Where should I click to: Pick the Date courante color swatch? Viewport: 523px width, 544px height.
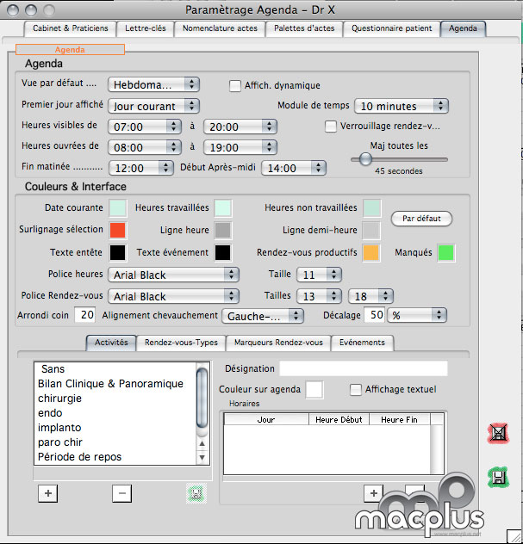click(x=118, y=208)
